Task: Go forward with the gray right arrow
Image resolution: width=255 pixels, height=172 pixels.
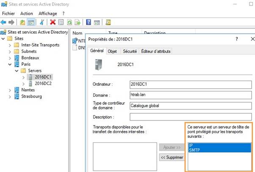Action: pos(11,22)
